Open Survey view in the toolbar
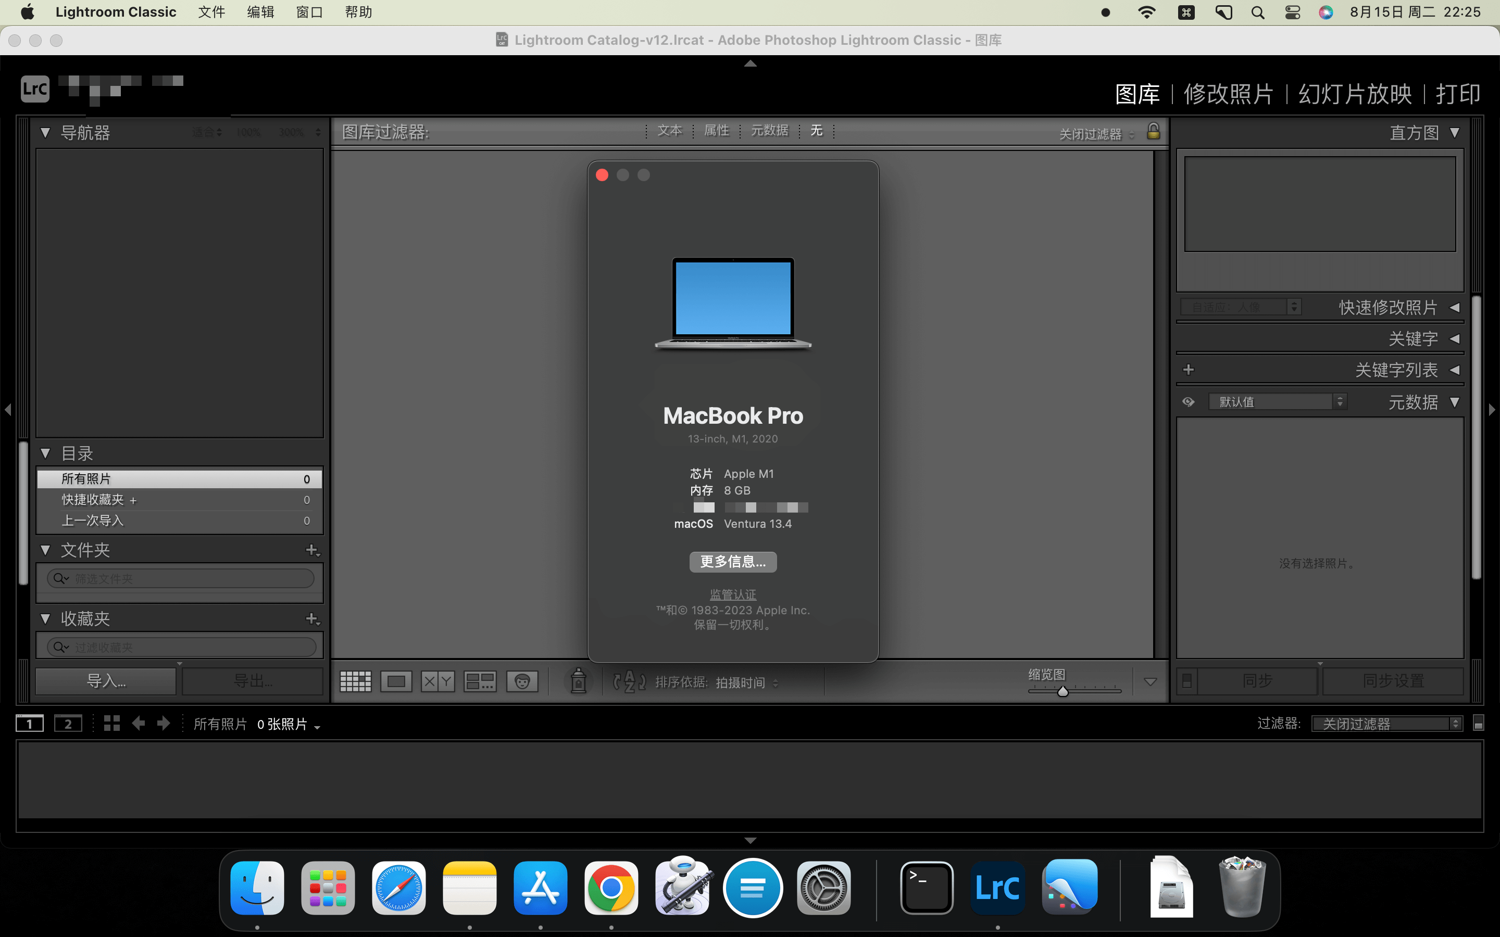 [x=480, y=682]
